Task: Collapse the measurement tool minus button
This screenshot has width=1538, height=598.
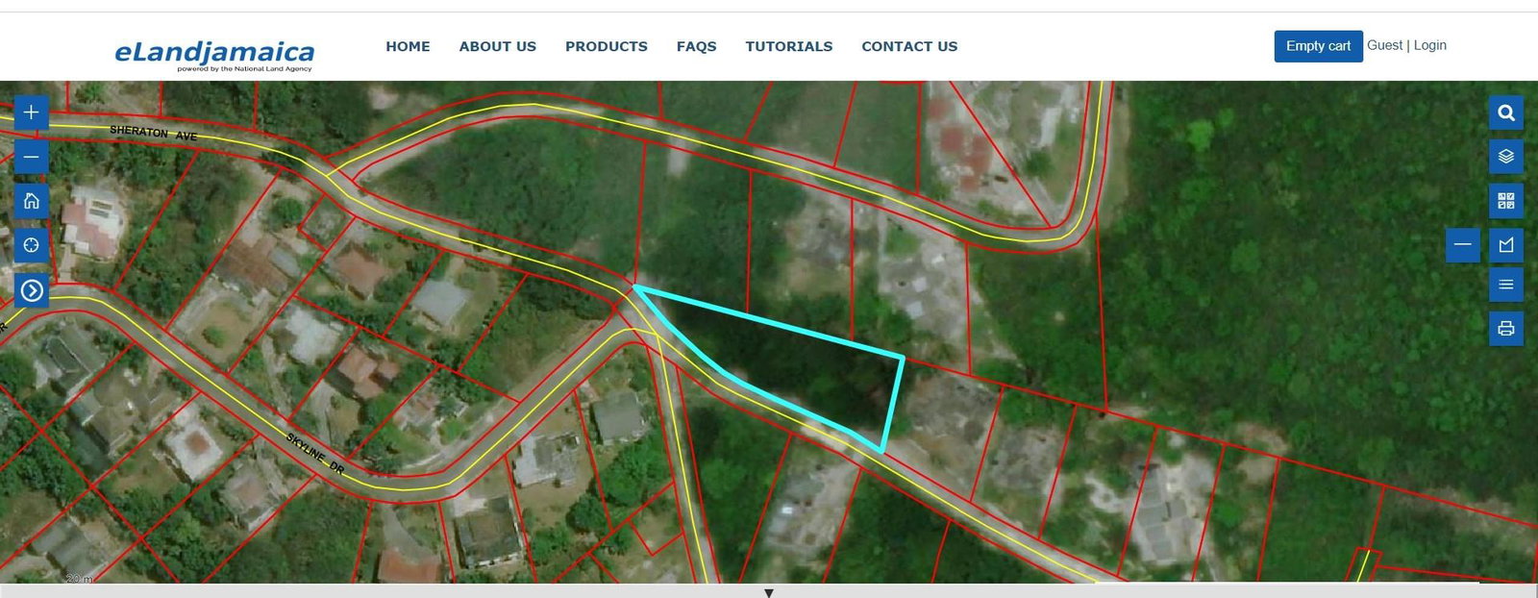Action: point(1462,245)
